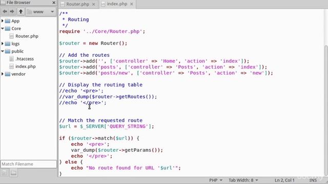The height and width of the screenshot is (184, 328).
Task: Click the '// Display the routing table' comment
Action: tap(101, 85)
